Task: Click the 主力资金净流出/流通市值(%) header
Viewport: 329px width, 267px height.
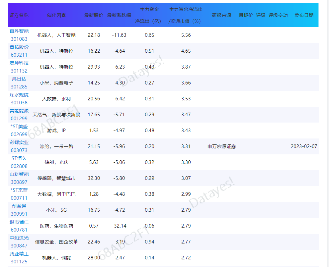Action: (x=186, y=16)
